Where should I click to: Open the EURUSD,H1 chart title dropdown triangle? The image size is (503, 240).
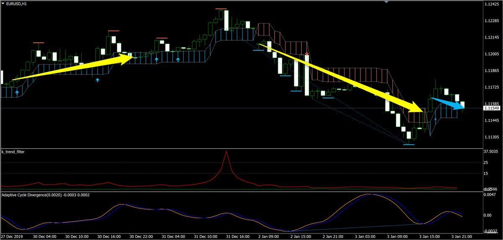point(3,3)
